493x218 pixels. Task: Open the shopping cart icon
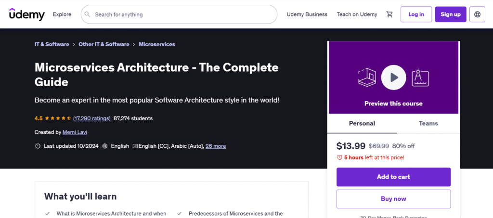389,14
